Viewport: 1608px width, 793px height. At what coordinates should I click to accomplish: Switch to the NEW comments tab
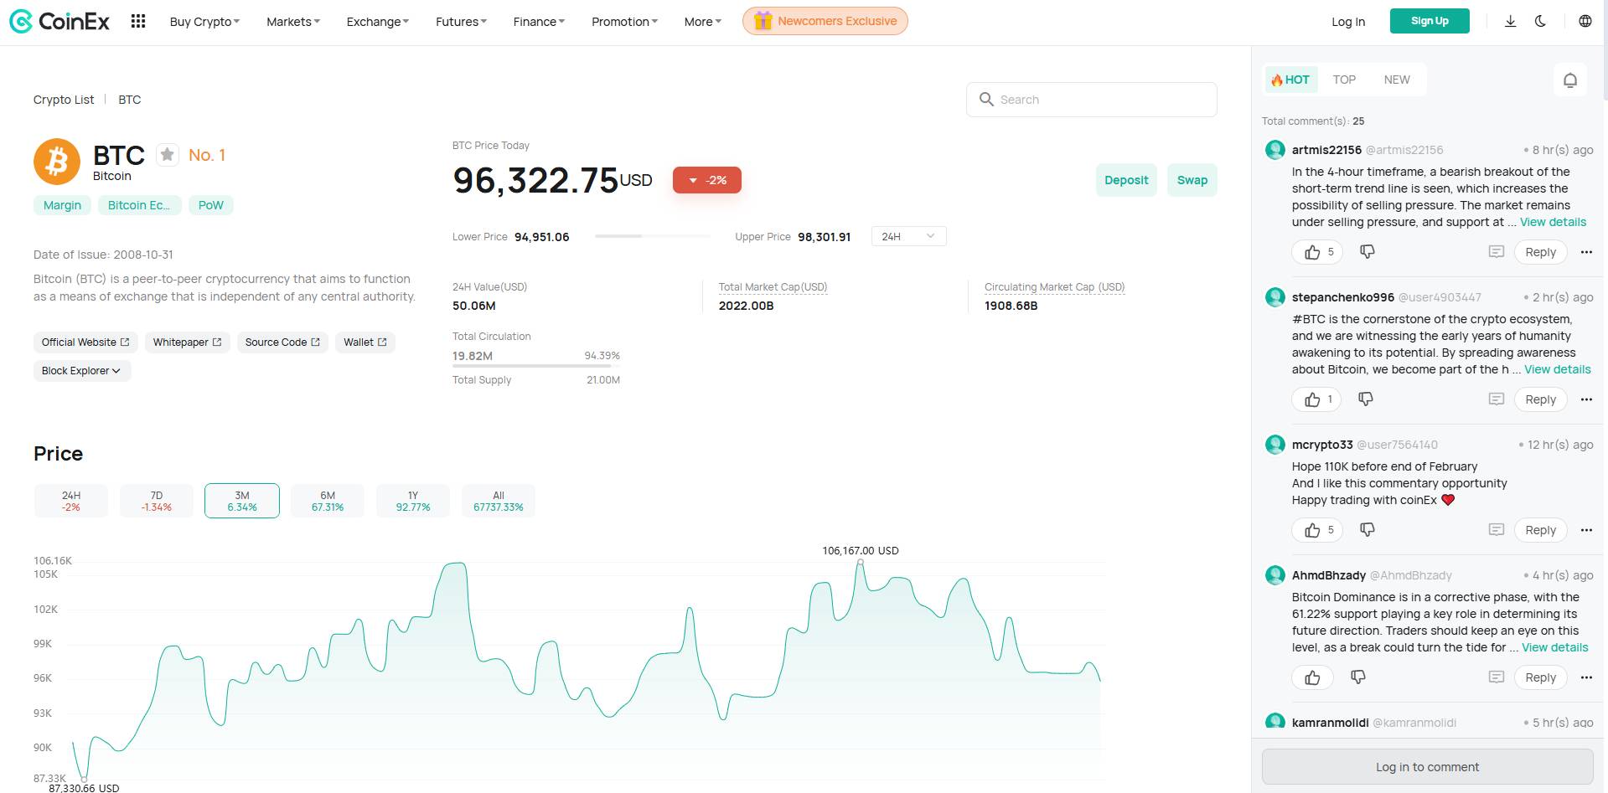pos(1397,80)
